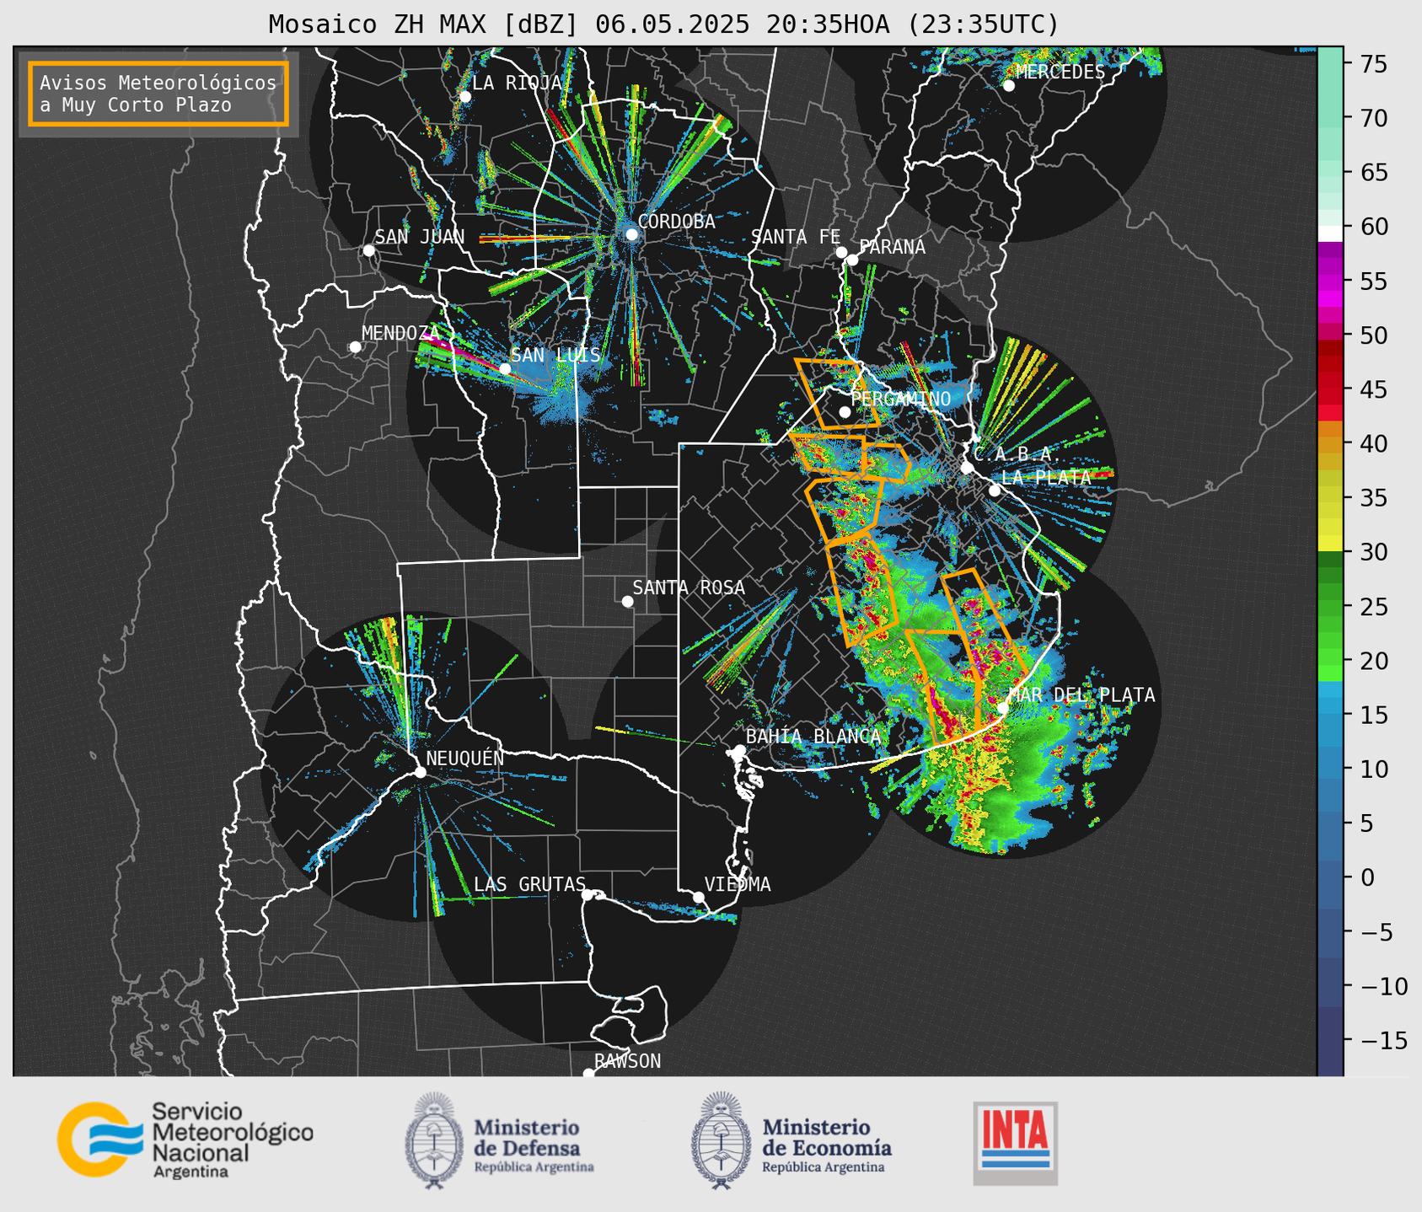This screenshot has width=1422, height=1212.
Task: Click the MERCEDES city label
Action: pos(1060,72)
